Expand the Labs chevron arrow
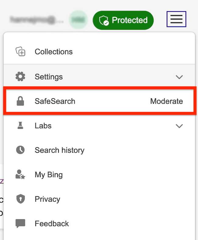The width and height of the screenshot is (198, 240). click(x=179, y=126)
